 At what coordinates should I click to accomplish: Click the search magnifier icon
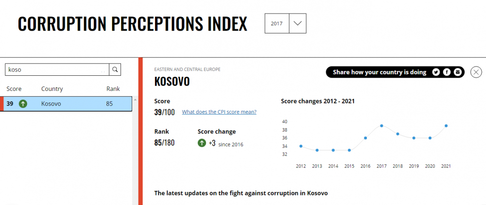click(x=115, y=69)
